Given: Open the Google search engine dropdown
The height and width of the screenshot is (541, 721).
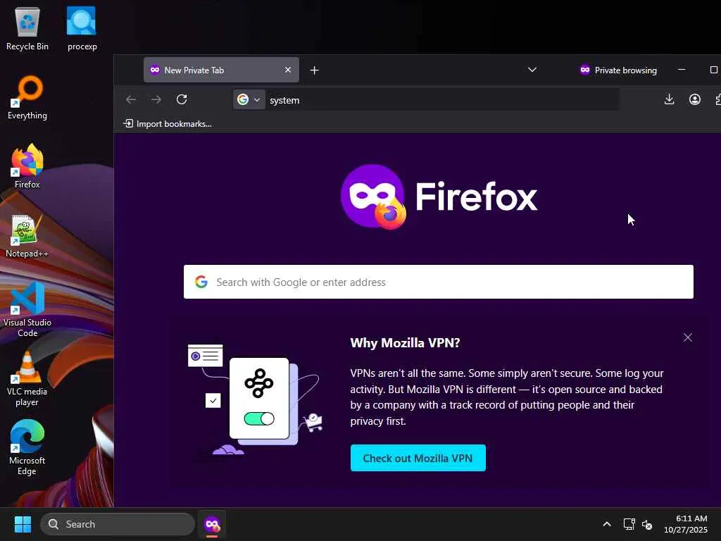Looking at the screenshot, I should 249,100.
